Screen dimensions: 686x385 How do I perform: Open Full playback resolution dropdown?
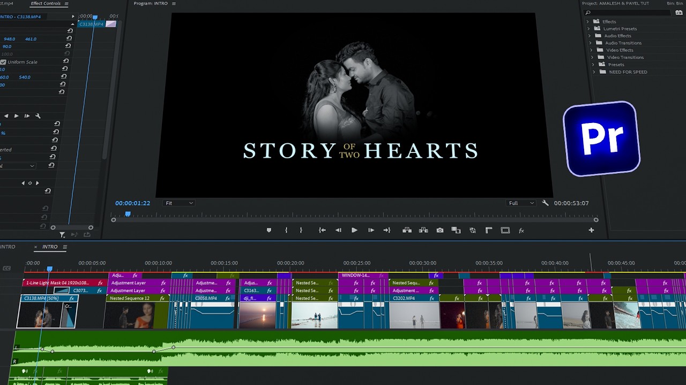521,203
